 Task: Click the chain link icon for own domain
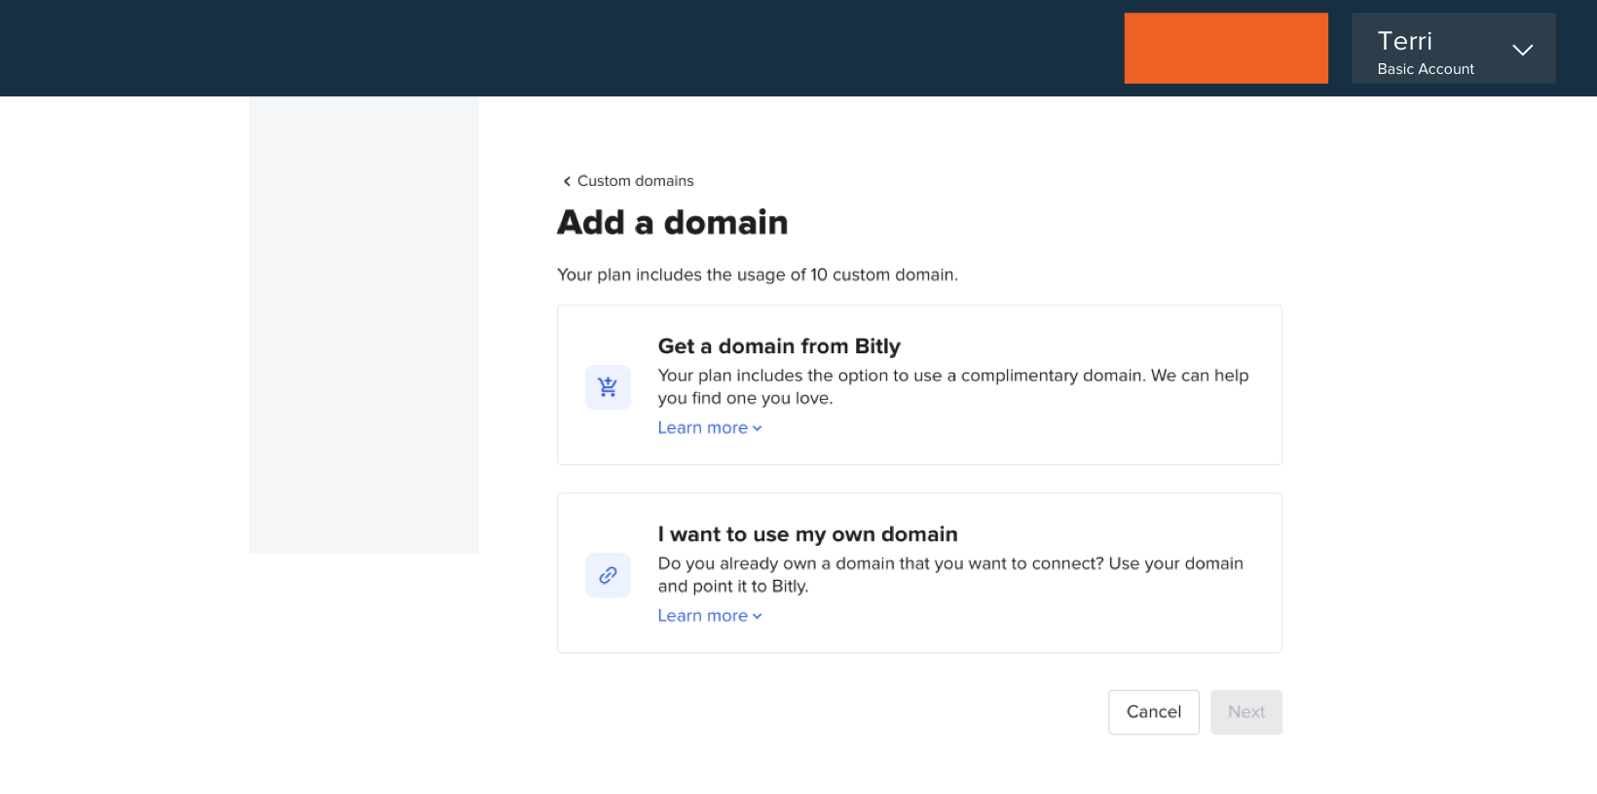tap(608, 575)
